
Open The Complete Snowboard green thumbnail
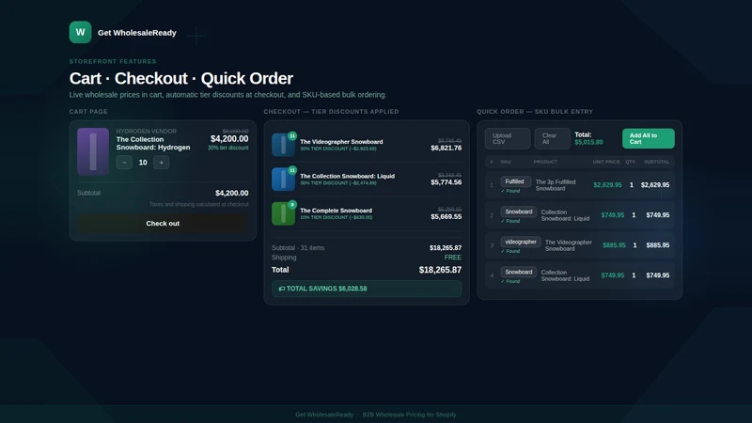click(x=283, y=214)
